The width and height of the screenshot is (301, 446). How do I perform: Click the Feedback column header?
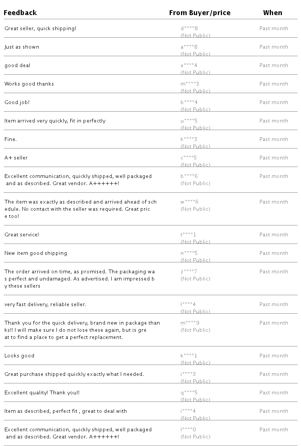tap(21, 13)
